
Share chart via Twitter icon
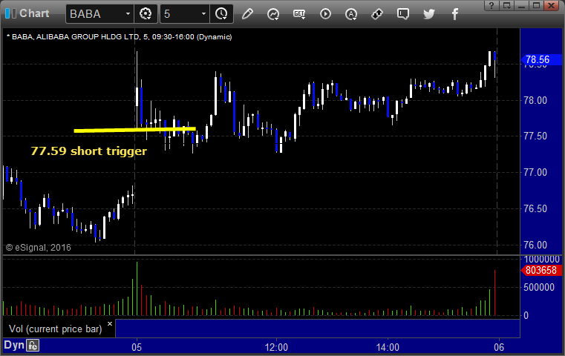tap(429, 14)
